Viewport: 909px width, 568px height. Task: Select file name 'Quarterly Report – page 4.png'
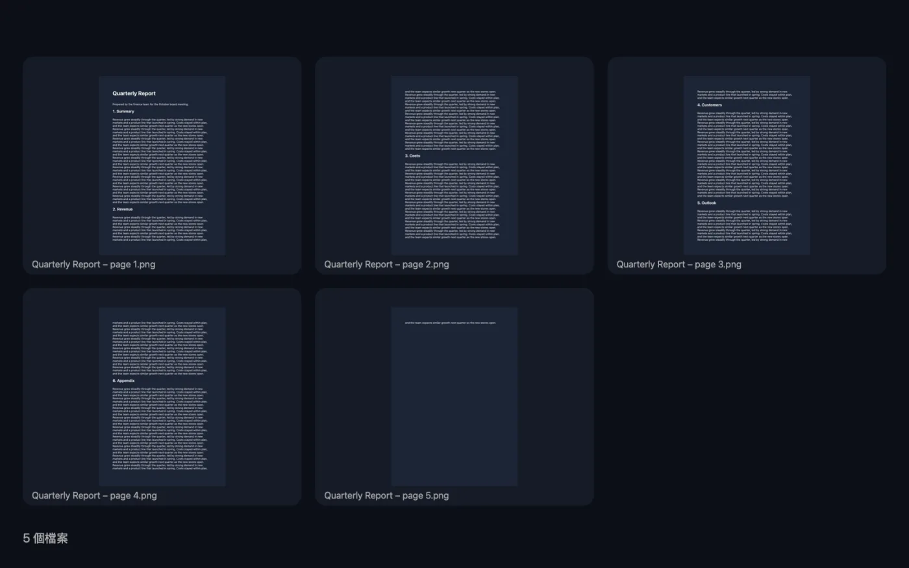coord(94,495)
